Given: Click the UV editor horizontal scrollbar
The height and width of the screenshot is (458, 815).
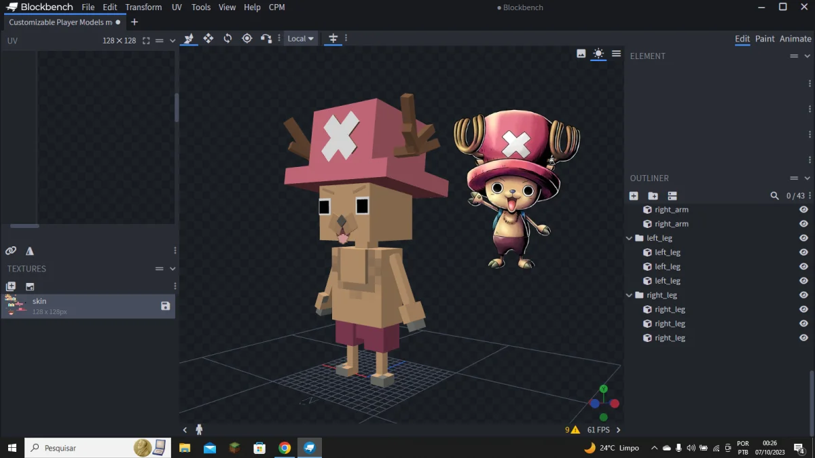Looking at the screenshot, I should [x=24, y=226].
